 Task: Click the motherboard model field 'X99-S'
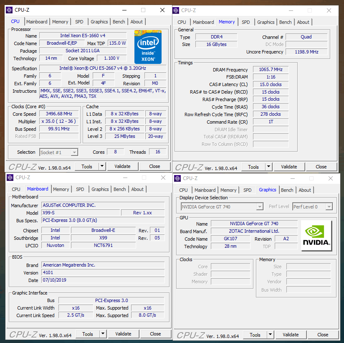pyautogui.click(x=81, y=213)
